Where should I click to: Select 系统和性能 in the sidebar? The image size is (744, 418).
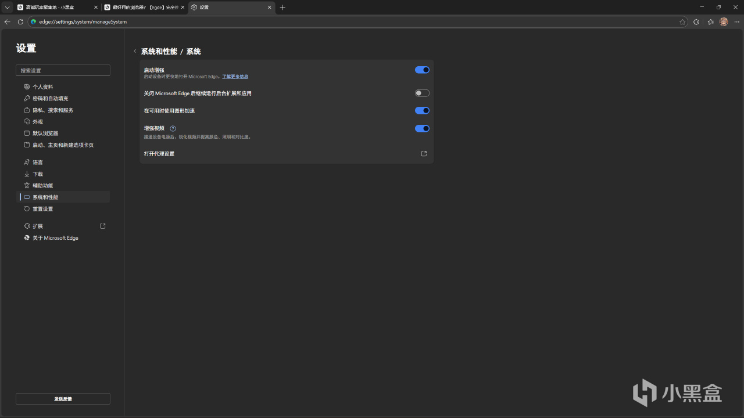coord(63,197)
